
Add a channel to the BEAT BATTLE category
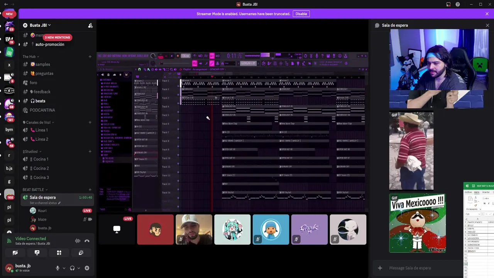tap(90, 190)
